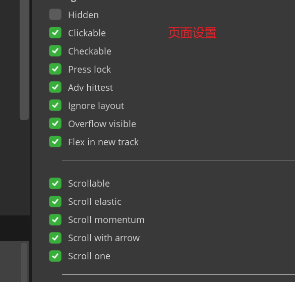Toggle the Scrollable checkbox
Screen dimensions: 295x282
pyautogui.click(x=55, y=183)
